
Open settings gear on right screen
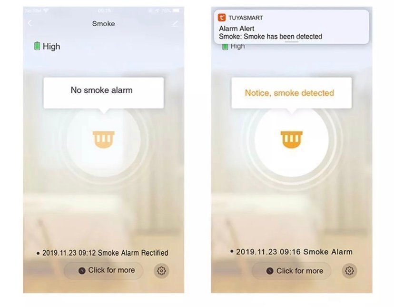pos(349,271)
